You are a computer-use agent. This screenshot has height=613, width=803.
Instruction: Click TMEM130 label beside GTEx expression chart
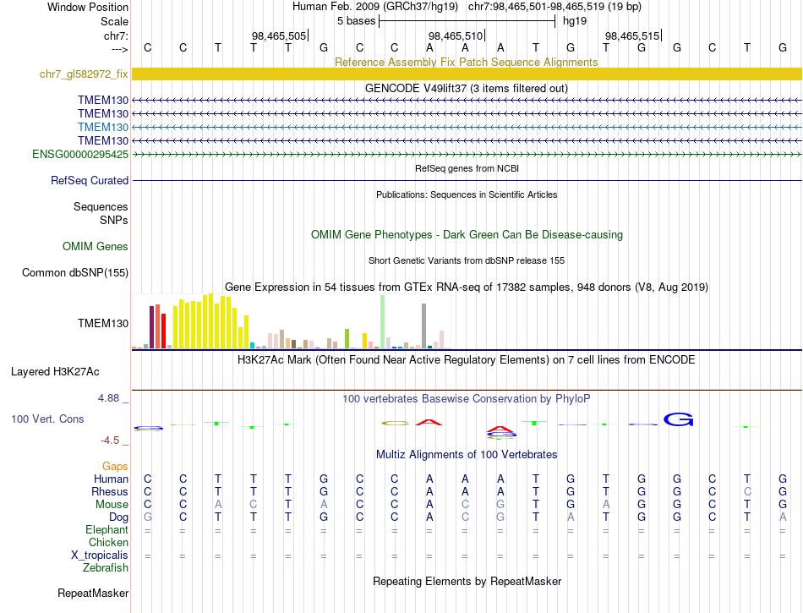[x=103, y=323]
